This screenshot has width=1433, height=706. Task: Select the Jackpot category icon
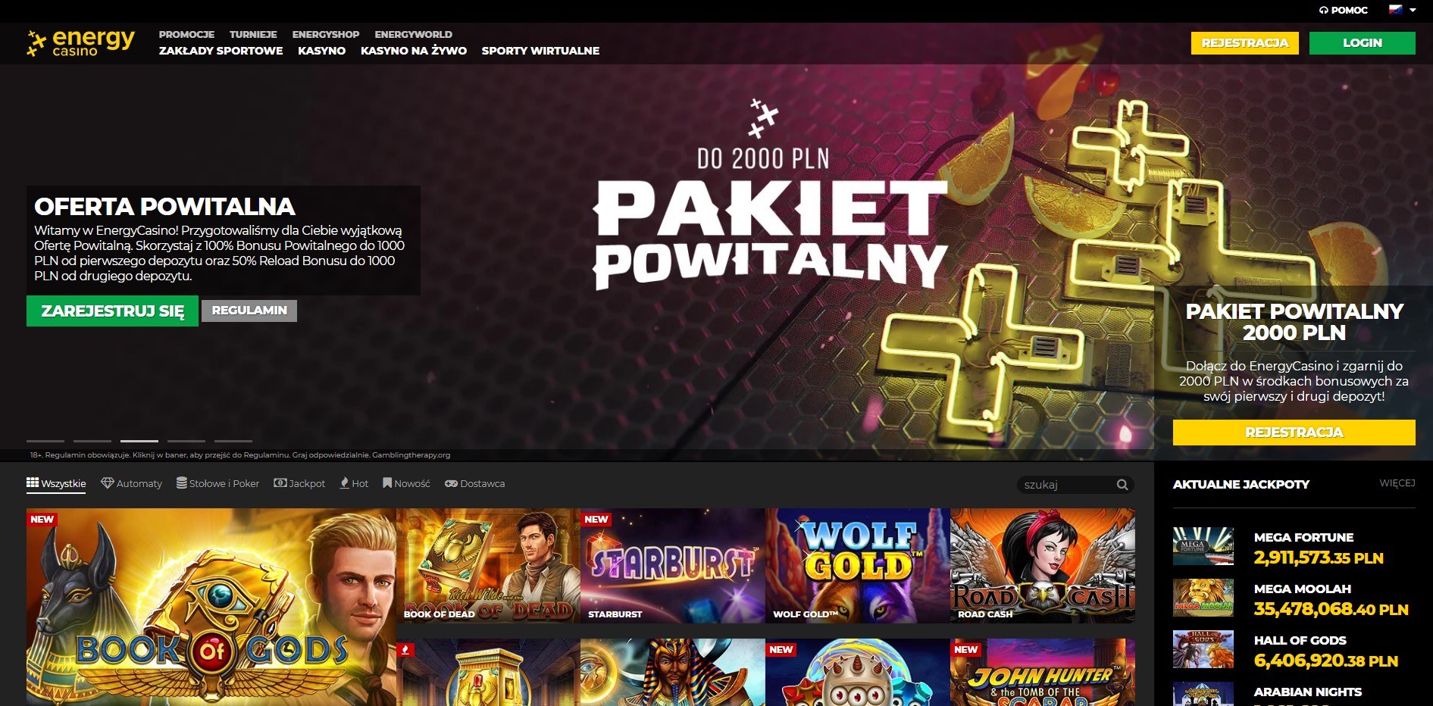point(280,483)
